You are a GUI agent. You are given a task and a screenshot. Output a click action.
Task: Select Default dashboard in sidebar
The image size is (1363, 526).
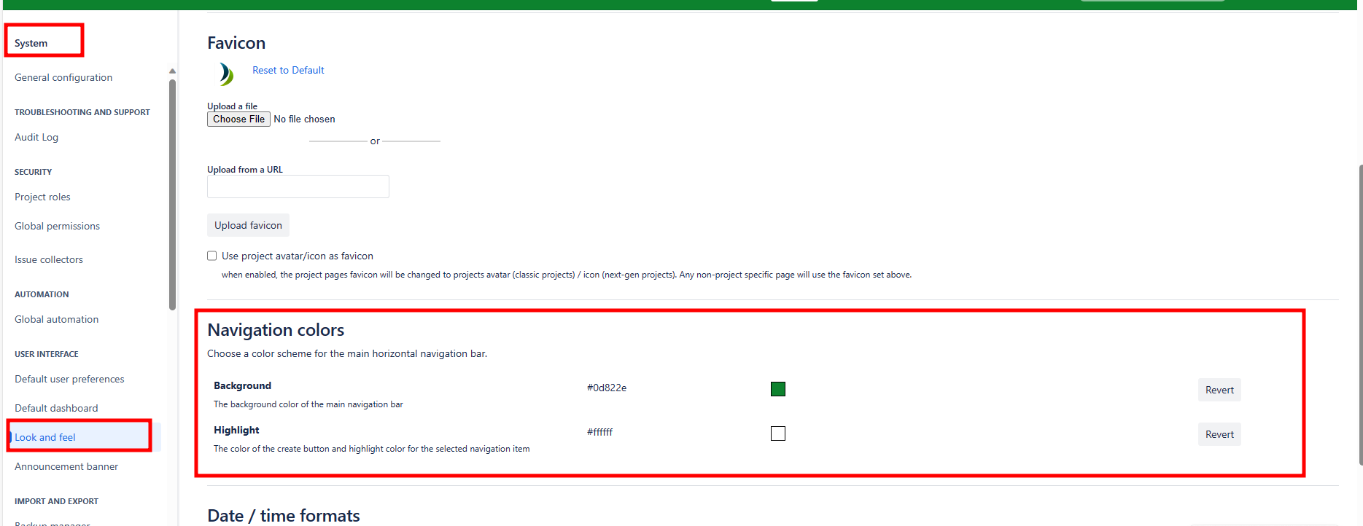[56, 409]
